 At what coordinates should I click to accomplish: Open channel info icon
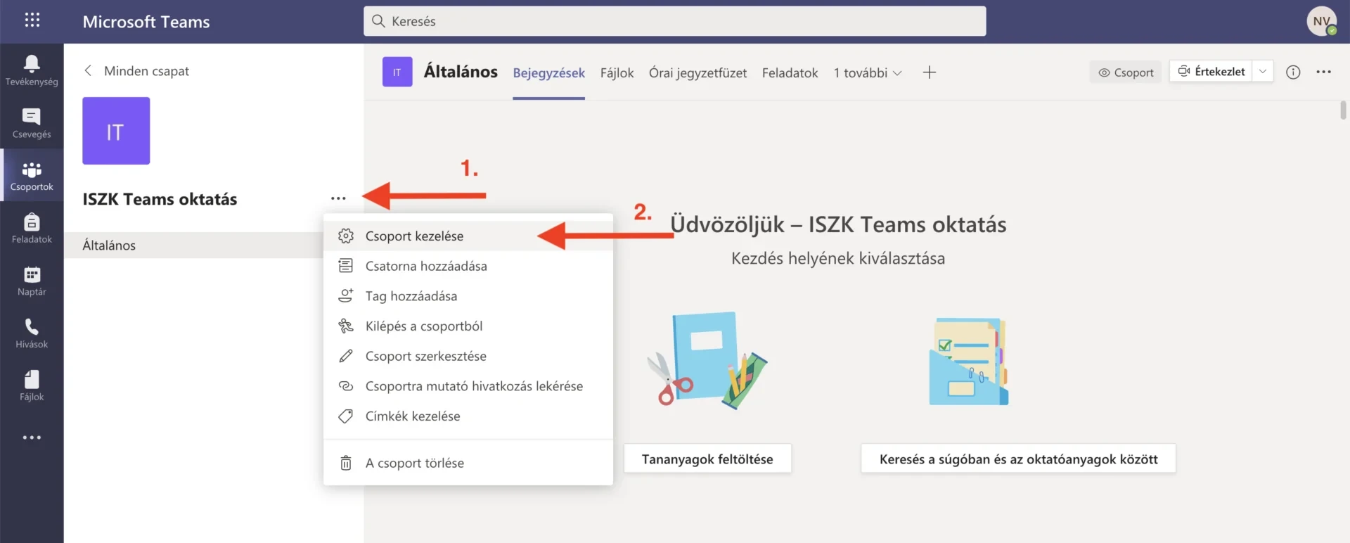(1293, 72)
